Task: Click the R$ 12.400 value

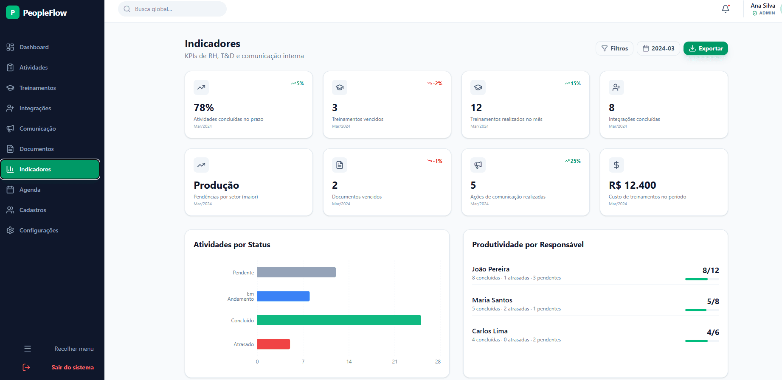Action: [x=633, y=185]
